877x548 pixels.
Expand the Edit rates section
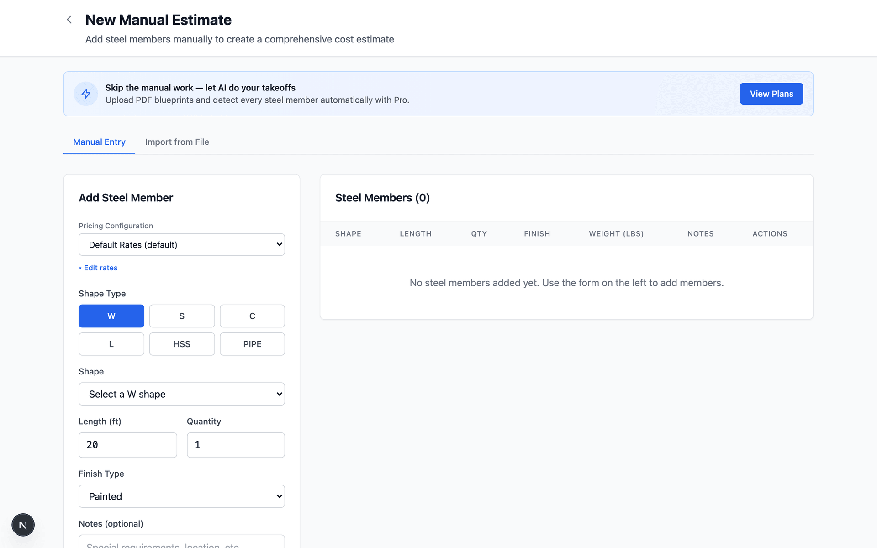pos(98,268)
